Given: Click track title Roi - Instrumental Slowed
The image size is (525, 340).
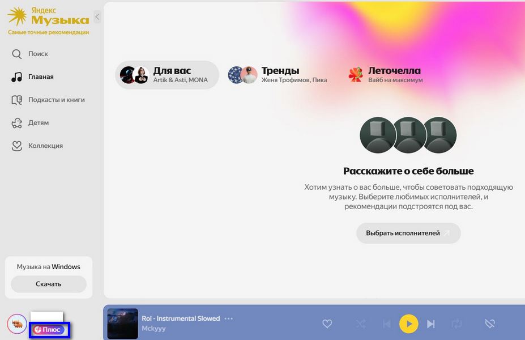Looking at the screenshot, I should coord(181,318).
